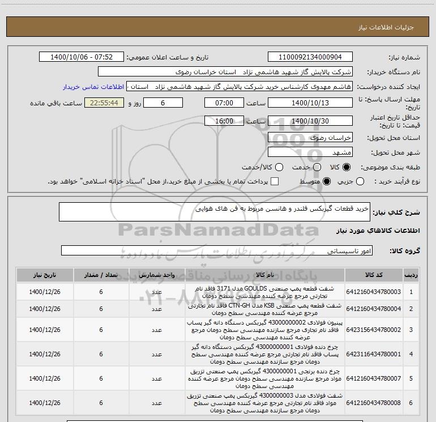Select the کالا radio button
This screenshot has width=436, height=422.
click(x=347, y=168)
